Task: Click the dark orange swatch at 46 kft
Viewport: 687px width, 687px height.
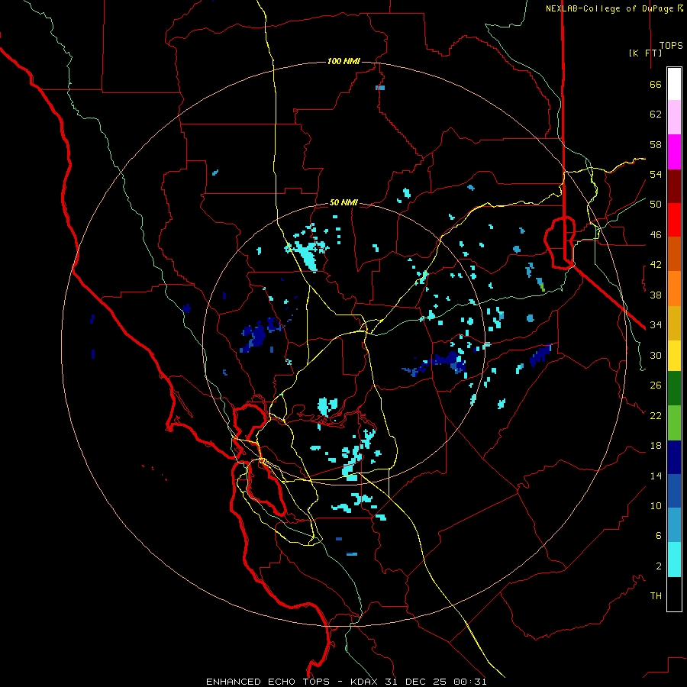Action: 674,254
